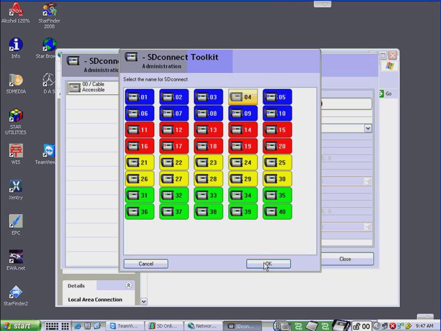
Task: Choose blue SDconnect name 09
Action: (x=243, y=114)
